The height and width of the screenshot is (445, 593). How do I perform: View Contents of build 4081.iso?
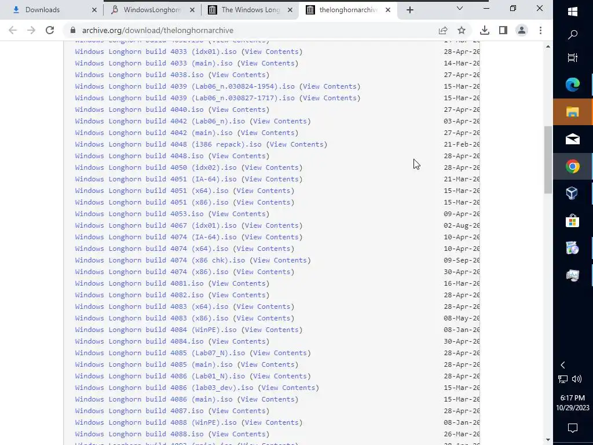click(239, 283)
